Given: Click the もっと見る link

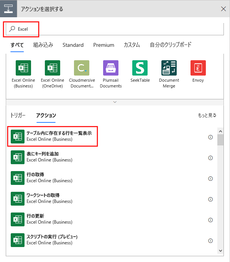Looking at the screenshot, I should (x=207, y=115).
